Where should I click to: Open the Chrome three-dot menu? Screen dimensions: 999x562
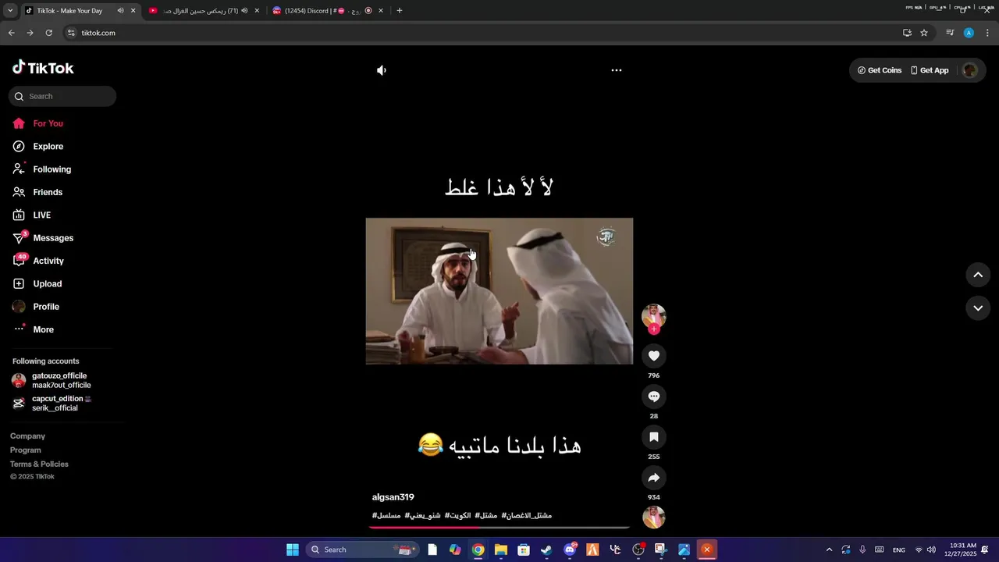[987, 33]
